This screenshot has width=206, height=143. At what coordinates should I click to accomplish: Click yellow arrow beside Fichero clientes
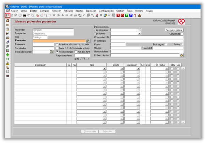pos(181,55)
